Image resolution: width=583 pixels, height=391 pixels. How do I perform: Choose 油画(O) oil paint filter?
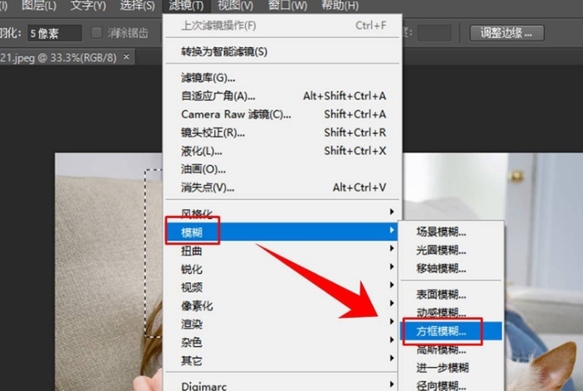[282, 169]
